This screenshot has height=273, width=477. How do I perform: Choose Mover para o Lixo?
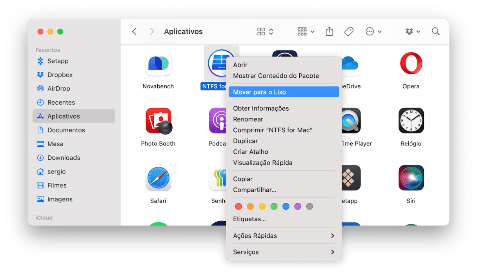coord(284,92)
